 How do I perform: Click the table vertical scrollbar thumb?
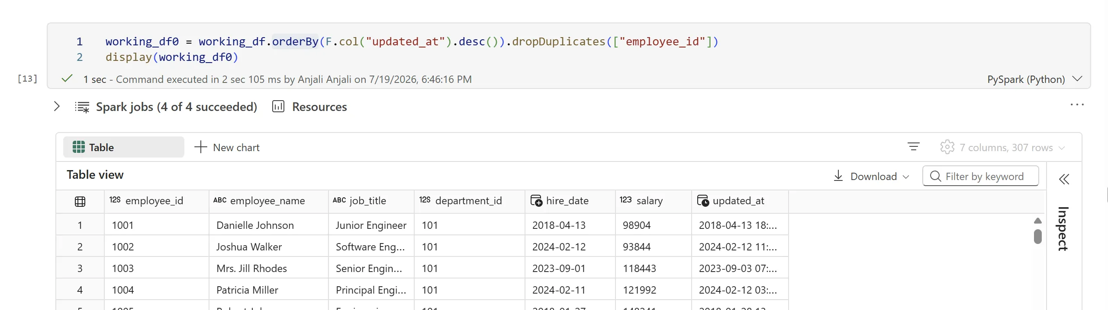tap(1037, 237)
